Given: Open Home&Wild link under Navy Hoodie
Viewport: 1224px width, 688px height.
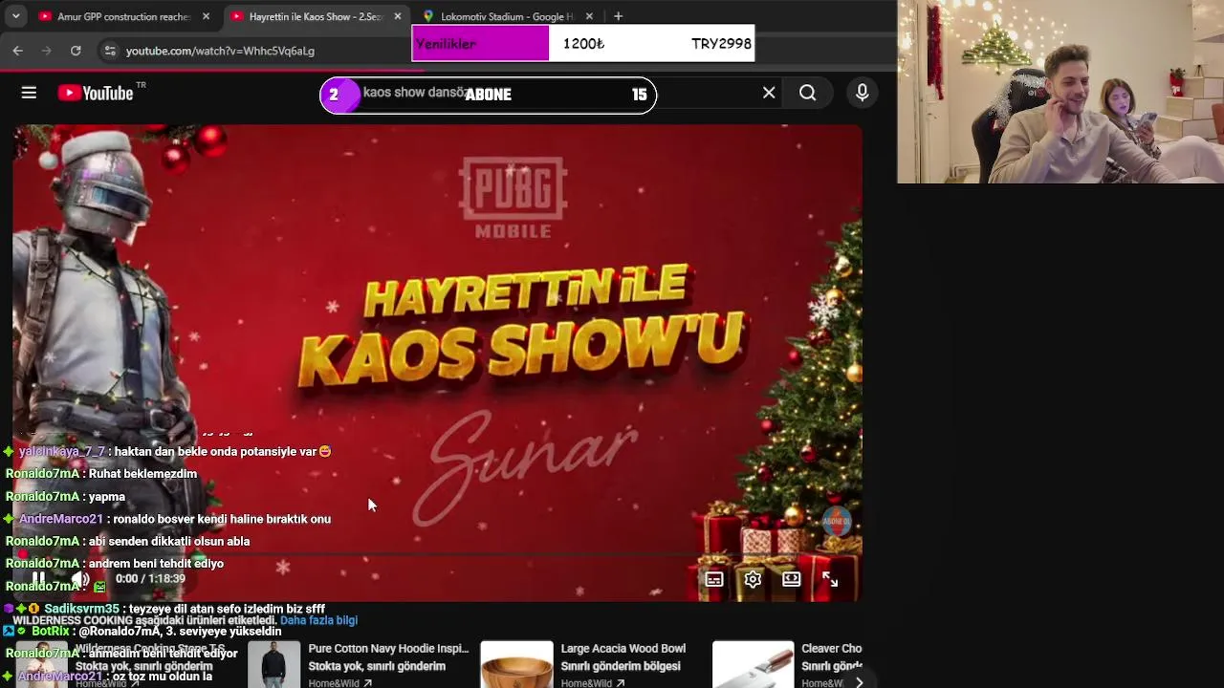Looking at the screenshot, I should tap(339, 683).
